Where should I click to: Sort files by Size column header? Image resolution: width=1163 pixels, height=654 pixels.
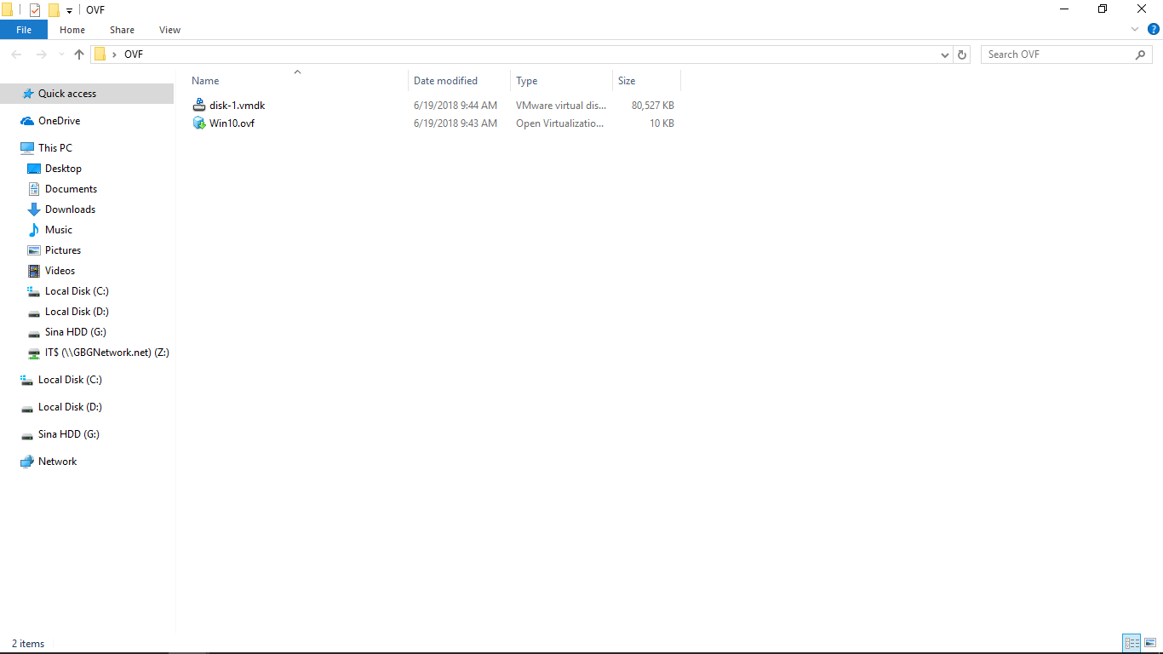point(627,81)
